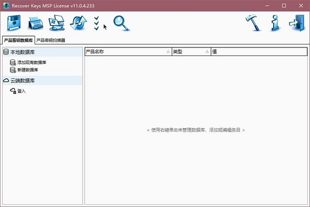Maximize the Recover Keys window
Screen dimensions: 310x207
click(x=284, y=6)
